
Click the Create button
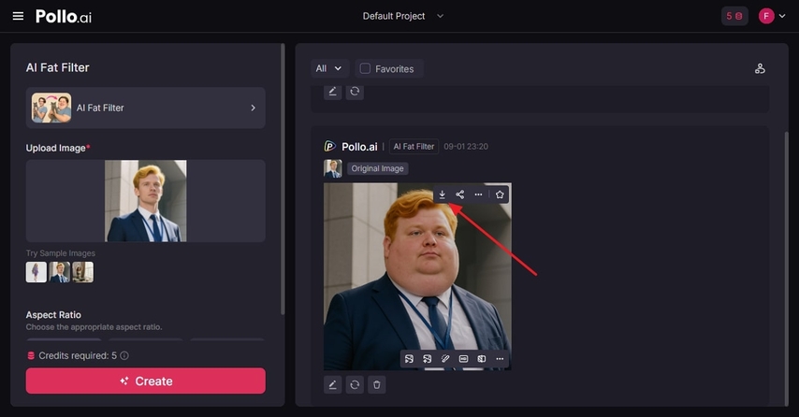145,381
